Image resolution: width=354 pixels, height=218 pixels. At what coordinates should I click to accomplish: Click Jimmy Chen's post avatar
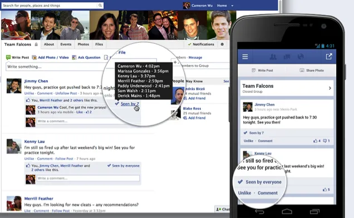pyautogui.click(x=14, y=86)
